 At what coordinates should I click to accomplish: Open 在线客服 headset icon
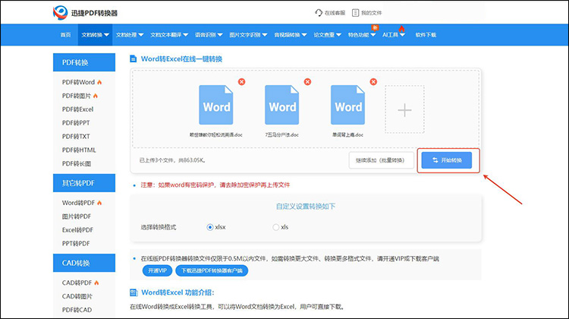[x=318, y=13]
